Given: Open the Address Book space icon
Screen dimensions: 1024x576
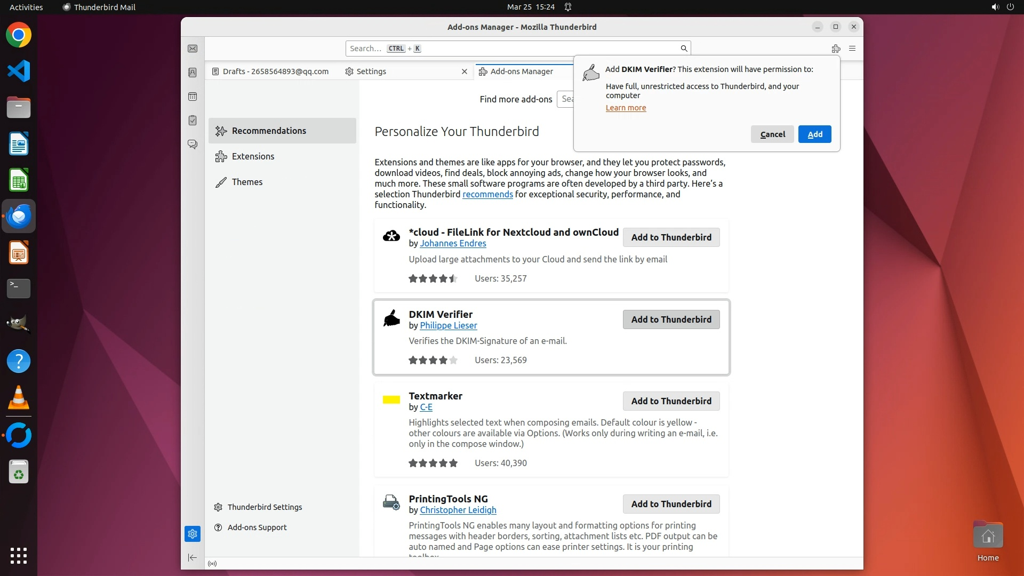Looking at the screenshot, I should 193,73.
